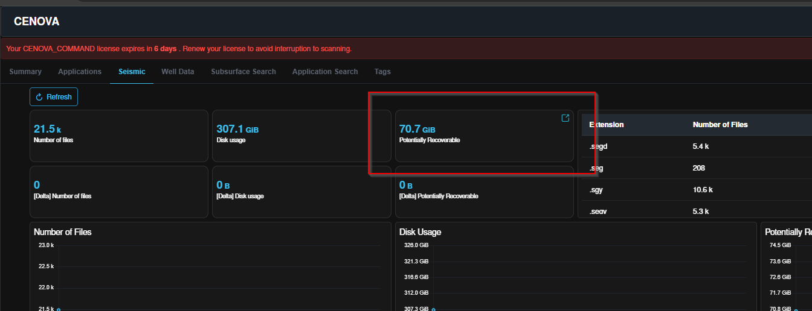Select the 70.7 GiB Potentially Recoverable value
This screenshot has width=812, height=311.
point(417,129)
